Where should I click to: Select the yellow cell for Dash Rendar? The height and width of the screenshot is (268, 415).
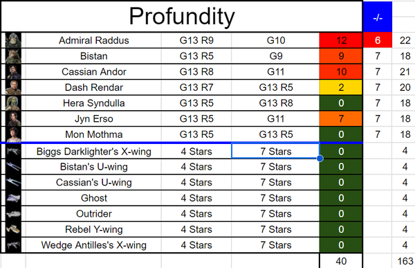(341, 87)
